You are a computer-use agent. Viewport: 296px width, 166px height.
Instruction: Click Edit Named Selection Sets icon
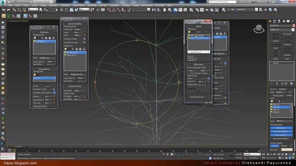tap(129, 10)
